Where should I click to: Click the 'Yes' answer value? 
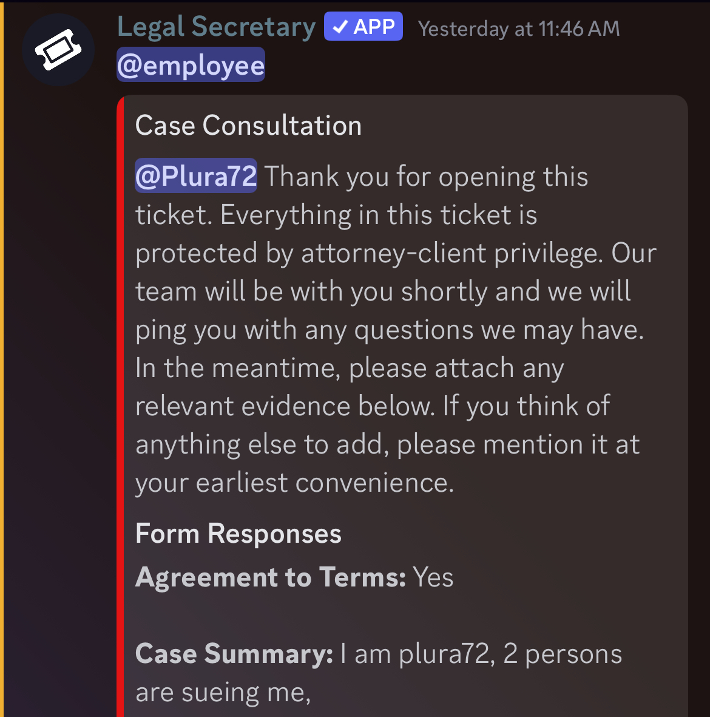(x=433, y=577)
